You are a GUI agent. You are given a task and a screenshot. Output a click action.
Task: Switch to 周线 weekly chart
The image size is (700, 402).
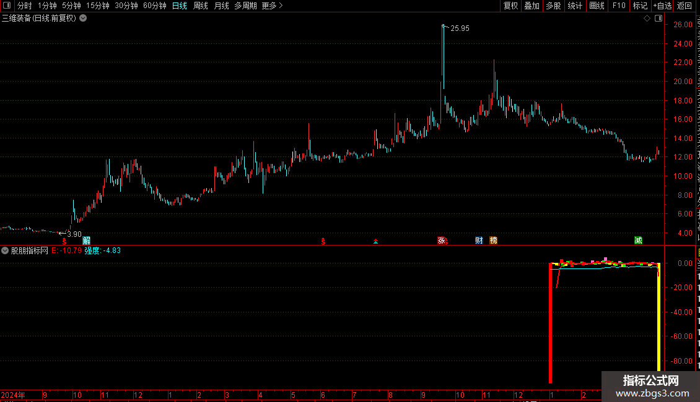tap(201, 6)
